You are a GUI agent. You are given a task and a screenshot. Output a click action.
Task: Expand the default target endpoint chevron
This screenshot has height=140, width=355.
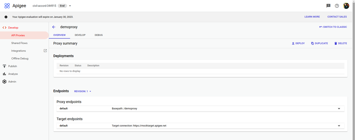pyautogui.click(x=339, y=126)
